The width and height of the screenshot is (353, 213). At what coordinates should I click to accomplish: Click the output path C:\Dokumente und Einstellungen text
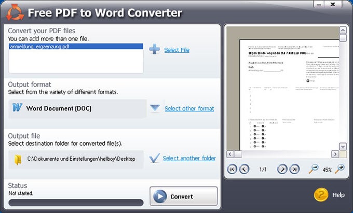pos(82,159)
